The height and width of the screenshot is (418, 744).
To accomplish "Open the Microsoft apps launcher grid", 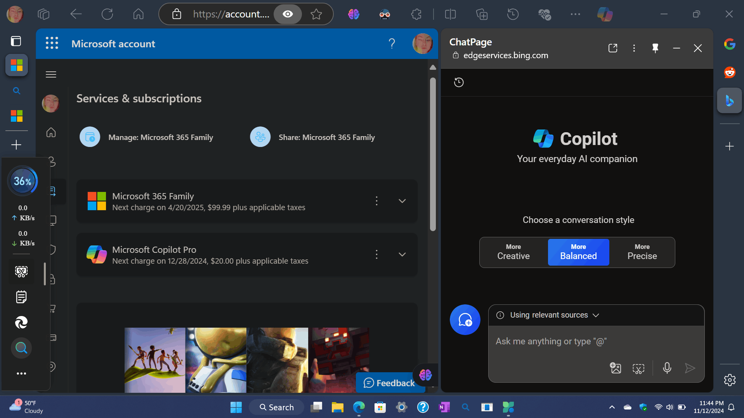I will (52, 43).
